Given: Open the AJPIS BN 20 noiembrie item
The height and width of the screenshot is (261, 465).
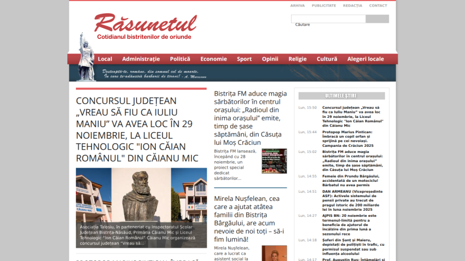Looking at the screenshot, I should pos(349,224).
